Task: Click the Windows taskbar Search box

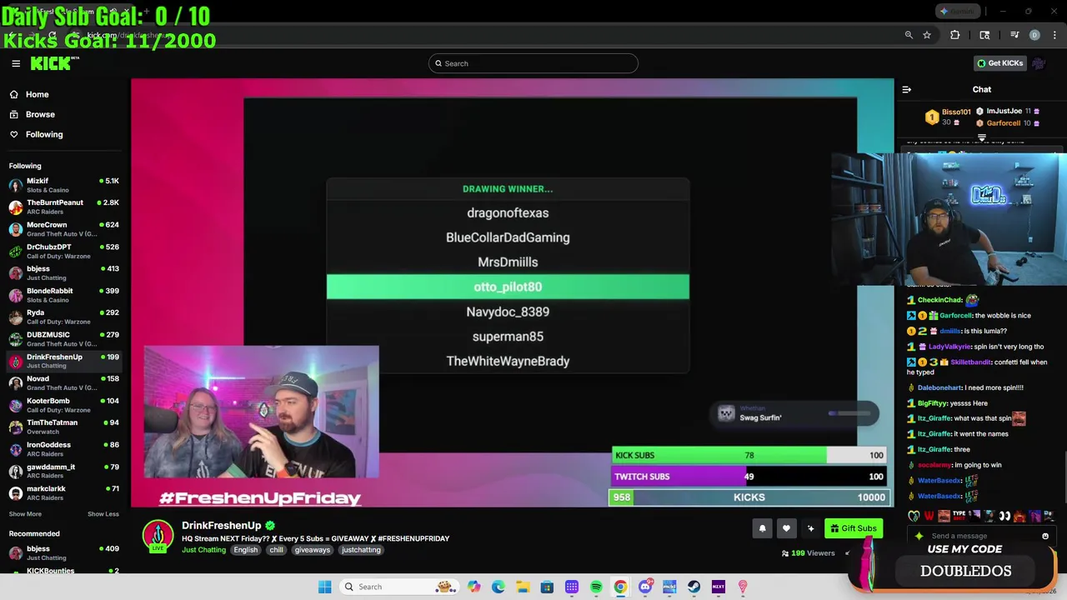Action: click(x=400, y=587)
